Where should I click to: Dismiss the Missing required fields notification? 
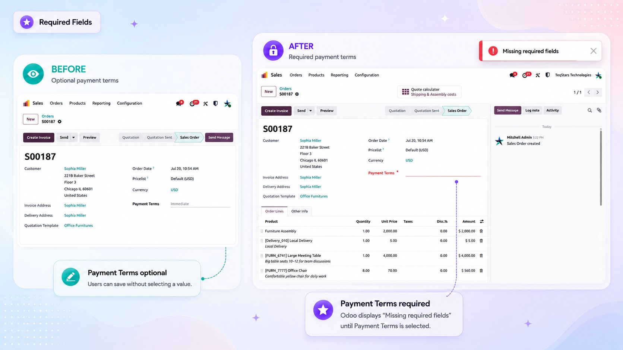click(x=594, y=51)
